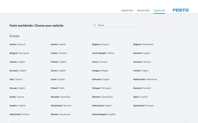Choose Serbia | Српски website

click(17, 97)
